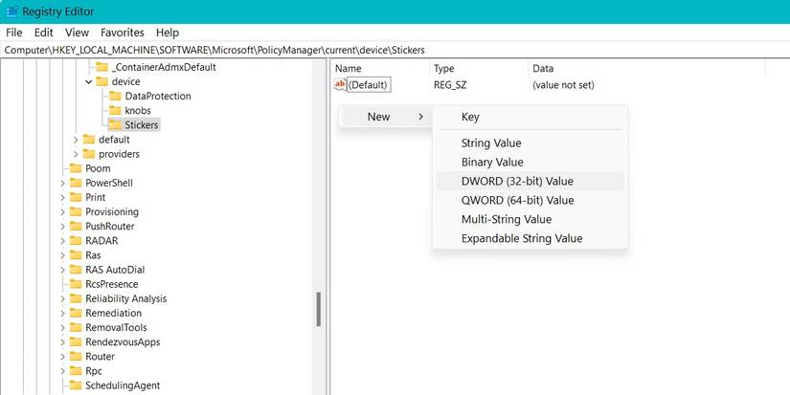Choose Key in the New submenu
Screen dimensions: 790x395
[530, 117]
